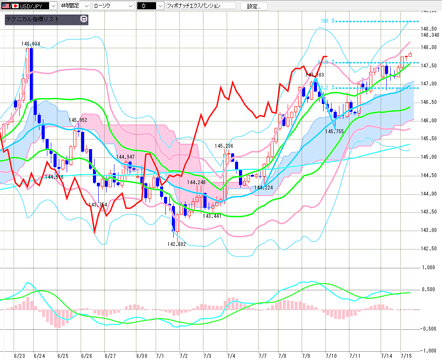Viewport: 442px width, 360px height.
Task: Select the 100 % Fibonacci level label
Action: click(327, 21)
